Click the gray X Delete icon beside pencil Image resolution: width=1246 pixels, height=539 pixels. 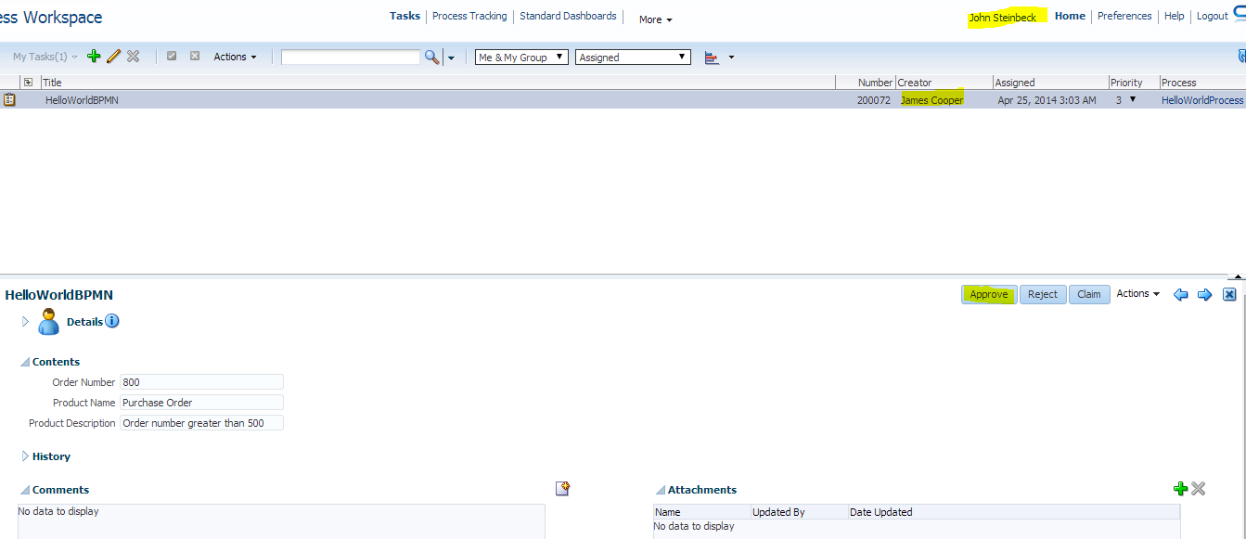[134, 57]
